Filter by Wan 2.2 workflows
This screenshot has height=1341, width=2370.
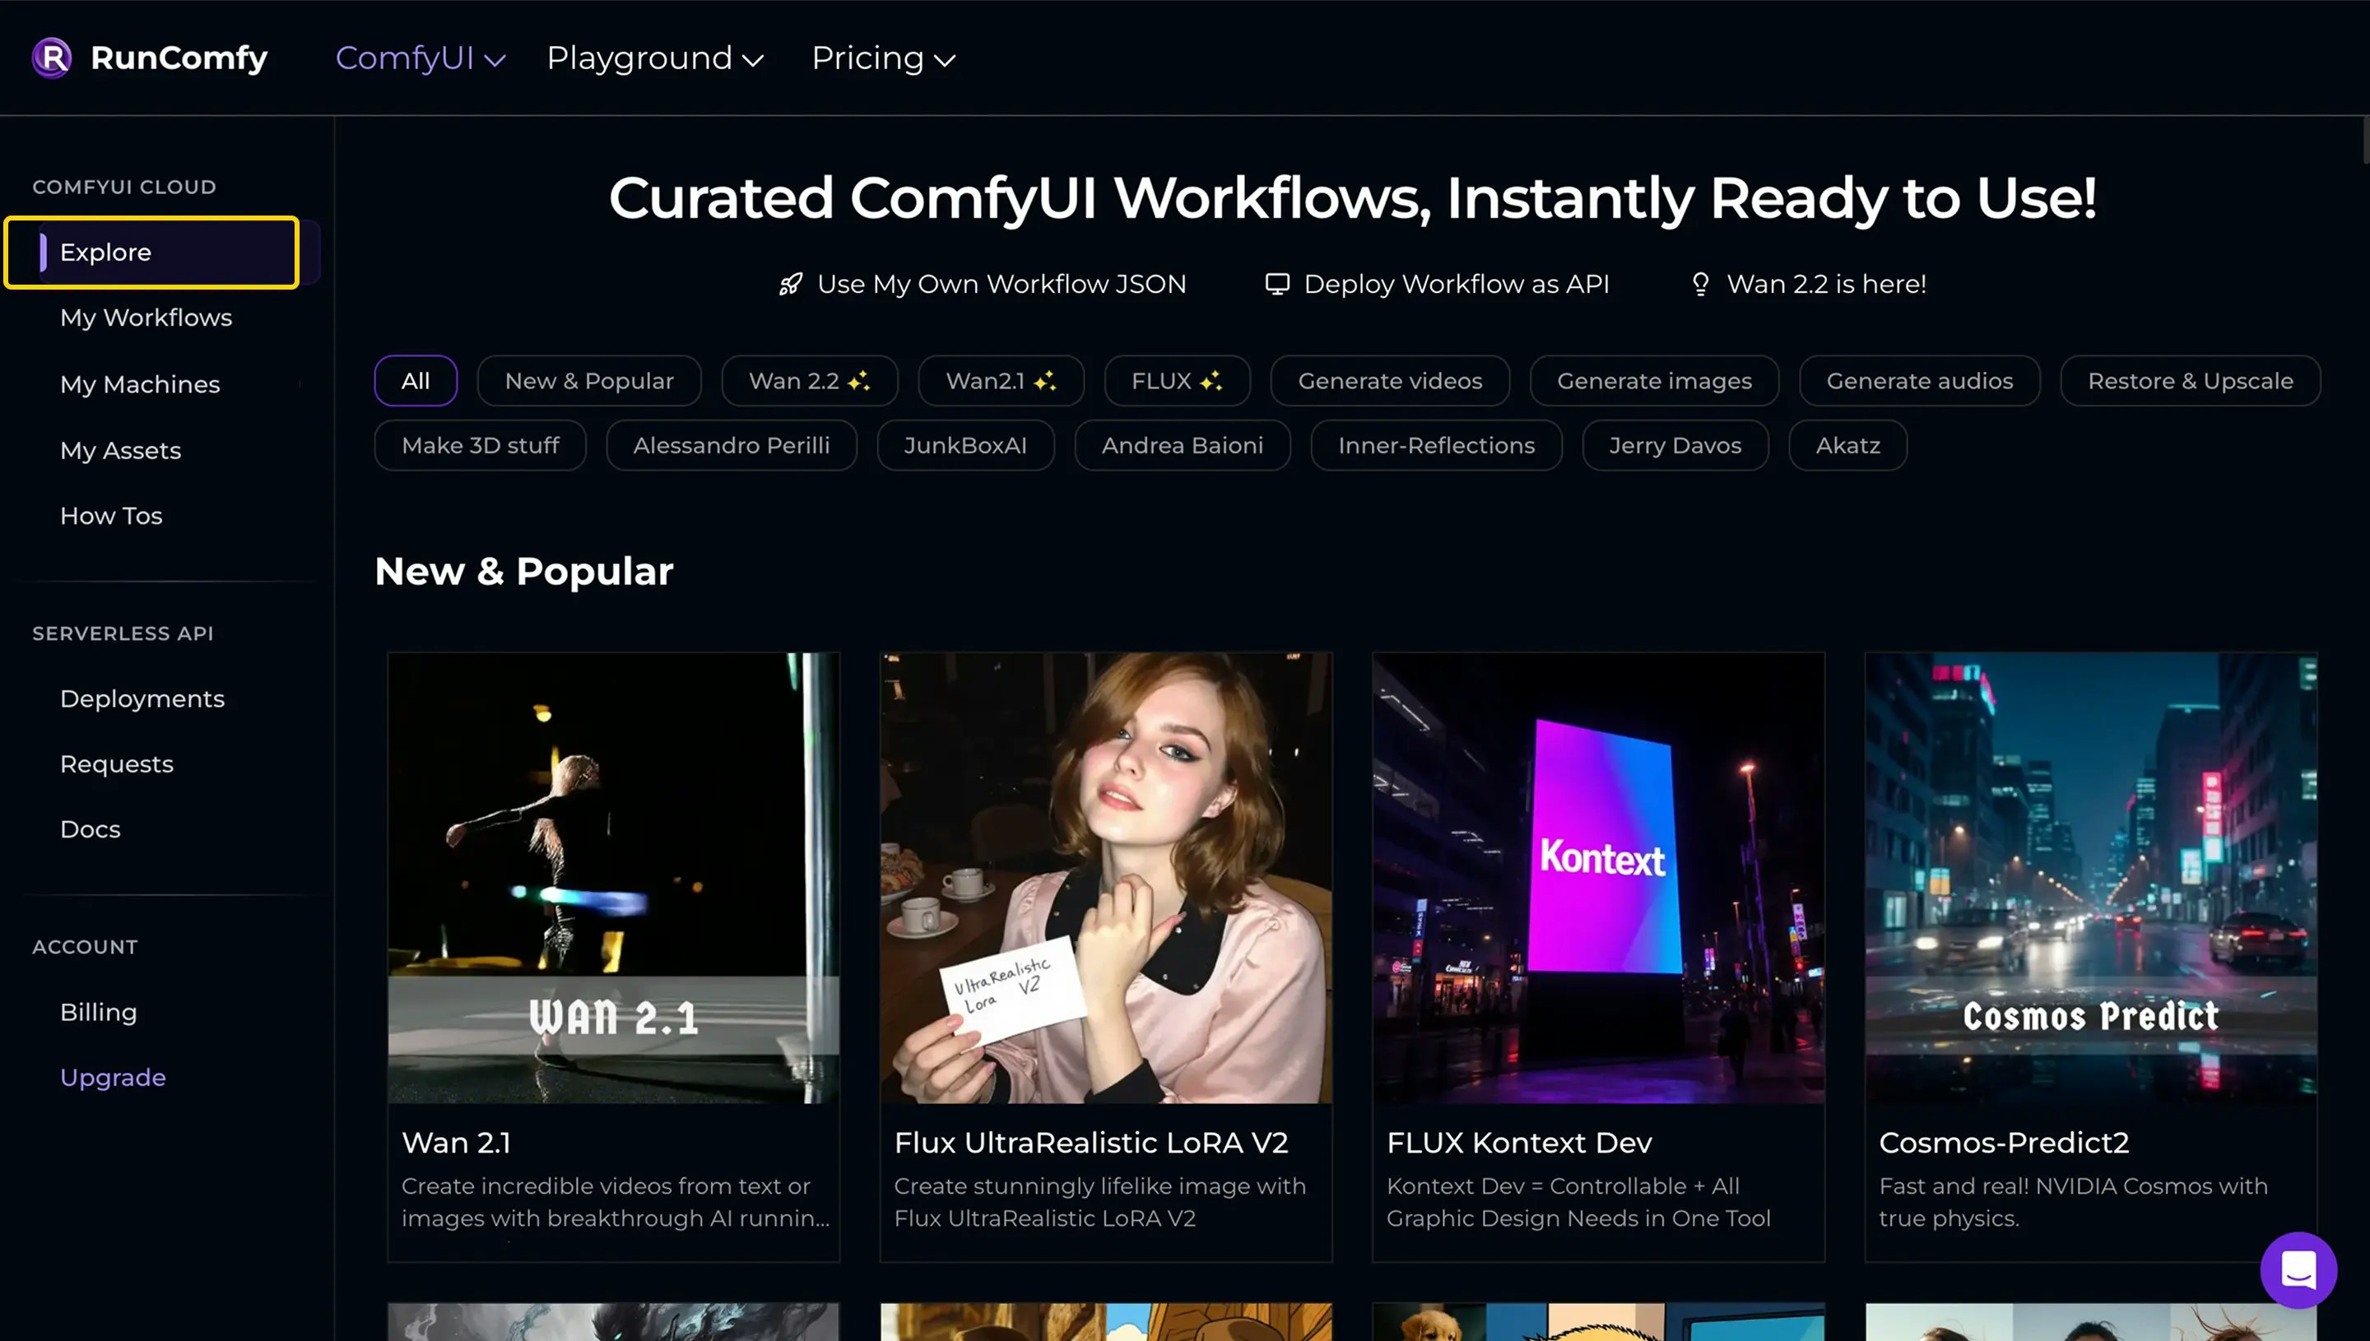810,380
